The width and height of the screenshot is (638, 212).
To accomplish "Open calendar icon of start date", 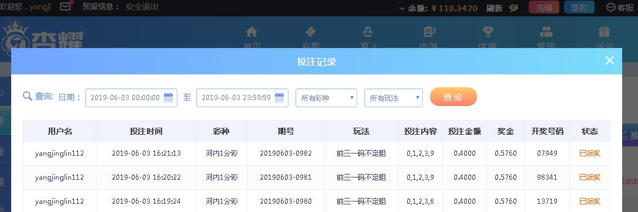I will click(x=169, y=97).
